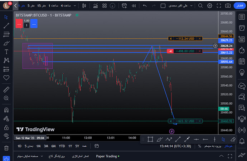Viewport: 247px width, 161px height.
Task: Open the candlestick chart type dropdown
Action: [84, 6]
